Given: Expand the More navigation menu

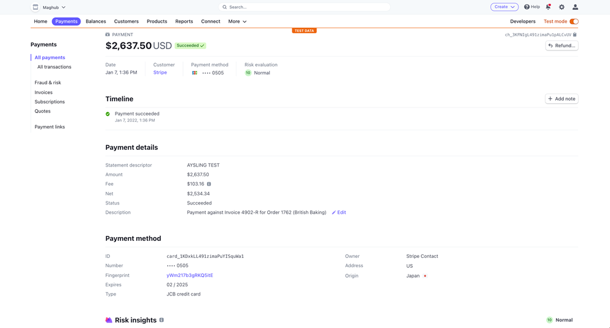Looking at the screenshot, I should (x=237, y=21).
